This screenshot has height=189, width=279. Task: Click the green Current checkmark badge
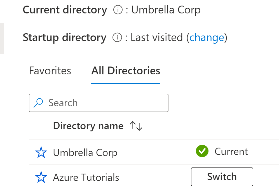tap(202, 151)
